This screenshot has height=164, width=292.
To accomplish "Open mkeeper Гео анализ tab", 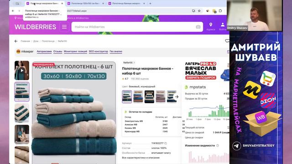I will tap(116, 51).
